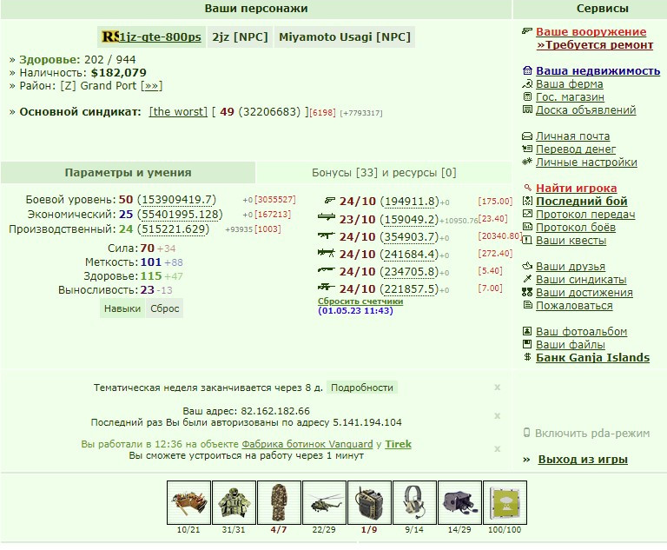
Task: Click the icon beside Протокол передач
Action: 527,214
